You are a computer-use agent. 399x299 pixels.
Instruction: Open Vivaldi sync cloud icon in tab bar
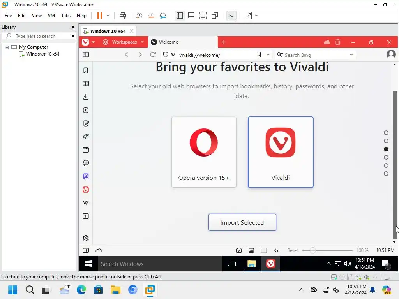(x=327, y=42)
